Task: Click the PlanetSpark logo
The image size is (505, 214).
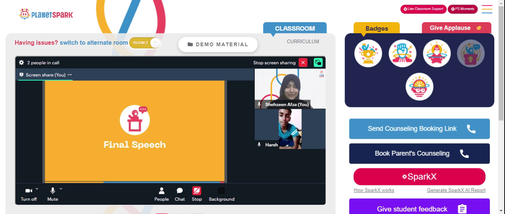Action: (x=46, y=14)
